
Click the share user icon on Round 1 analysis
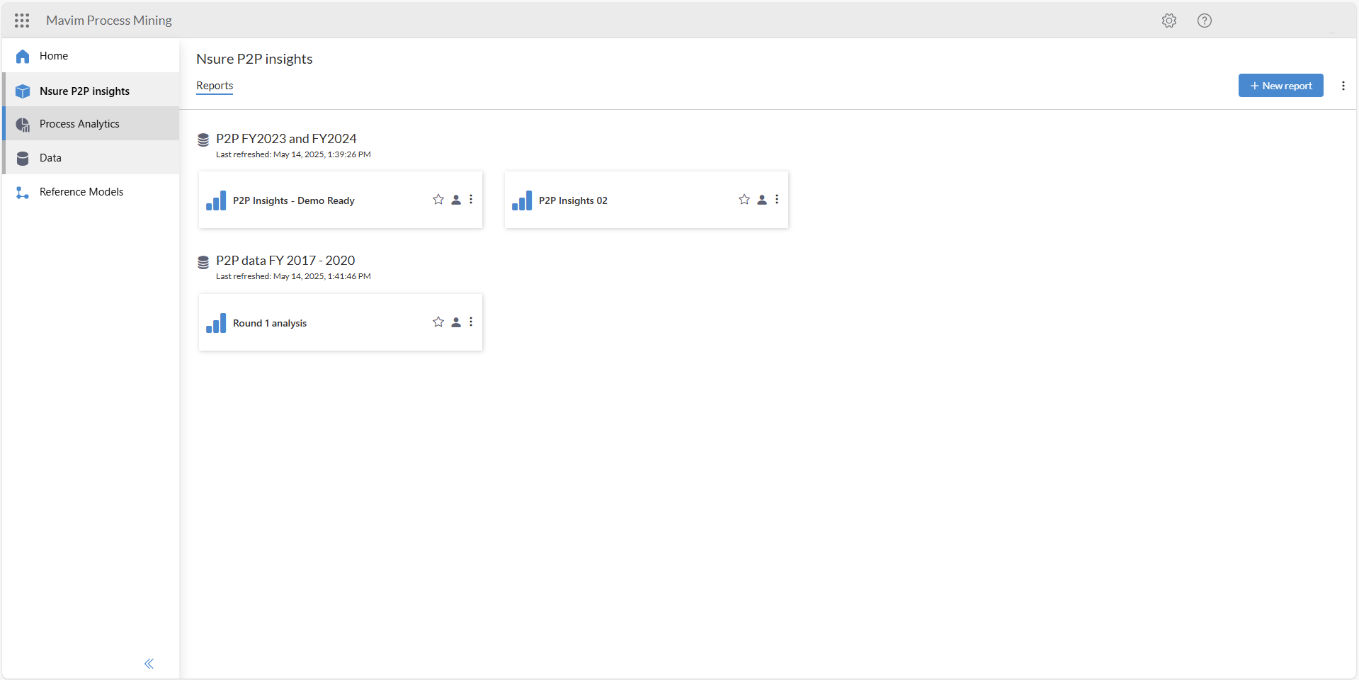(456, 322)
